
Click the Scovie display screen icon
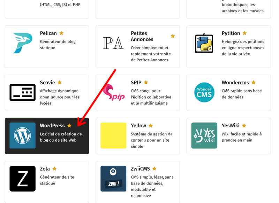[x=23, y=92]
